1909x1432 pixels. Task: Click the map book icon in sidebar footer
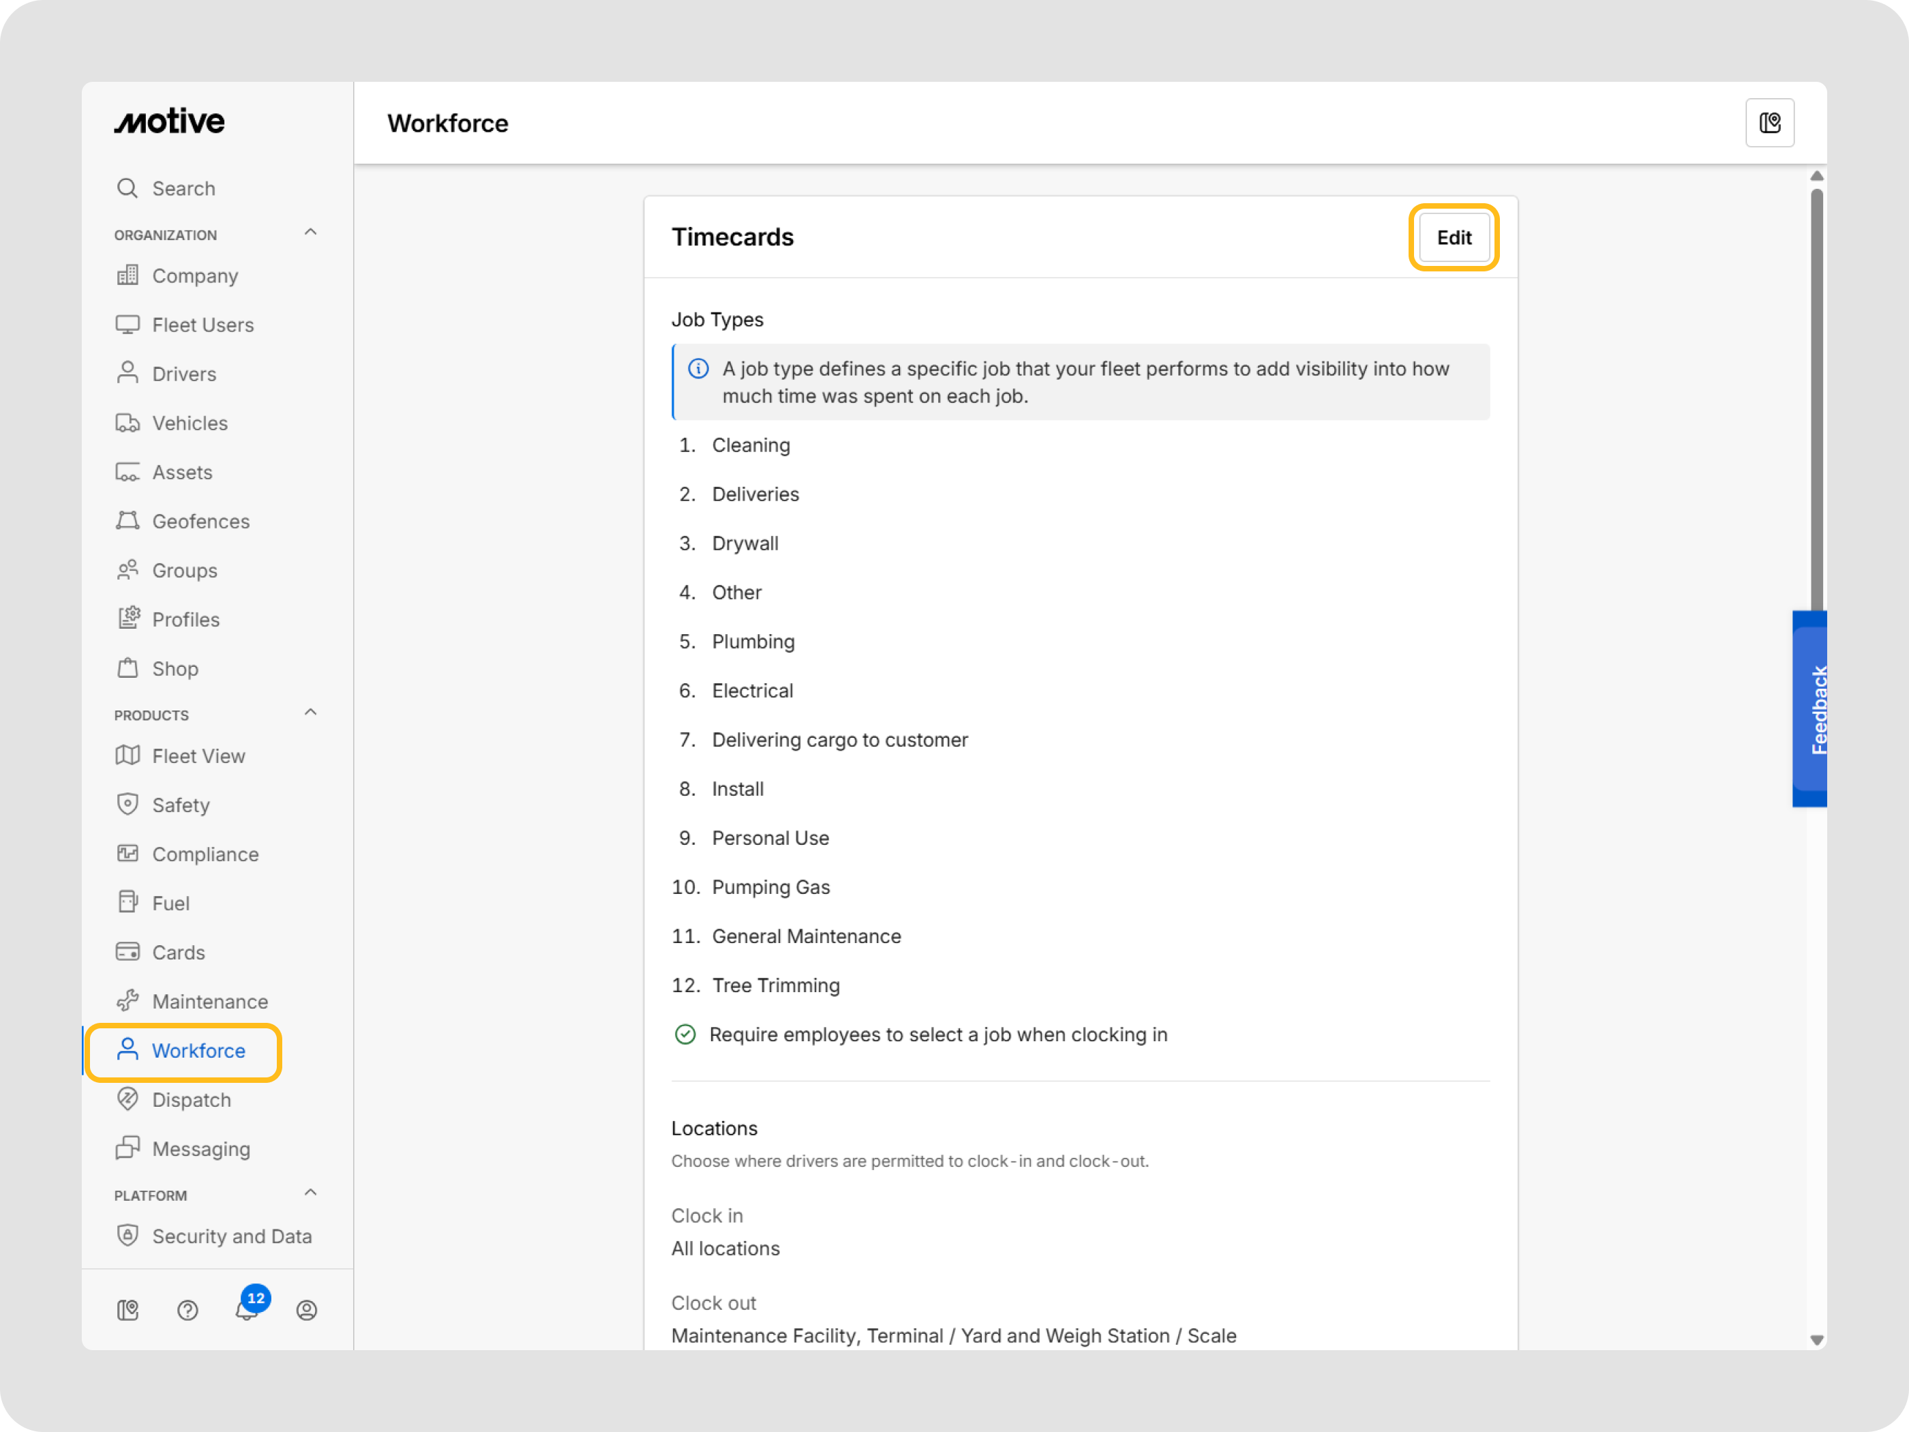click(x=127, y=1309)
